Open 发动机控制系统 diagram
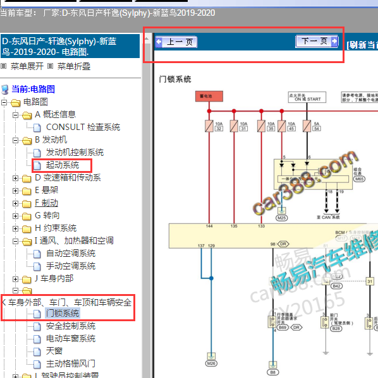The width and height of the screenshot is (378, 378). point(75,152)
